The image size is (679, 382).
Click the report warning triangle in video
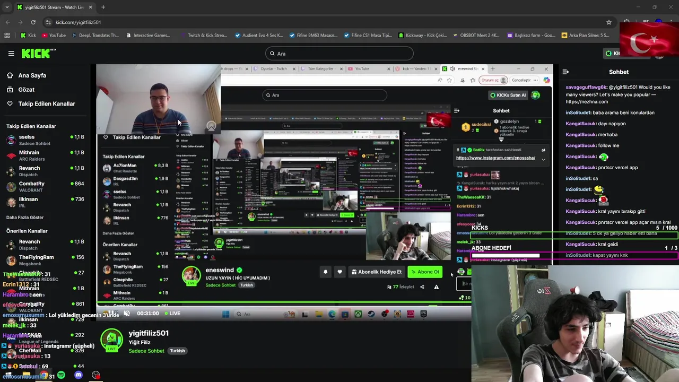(x=436, y=287)
